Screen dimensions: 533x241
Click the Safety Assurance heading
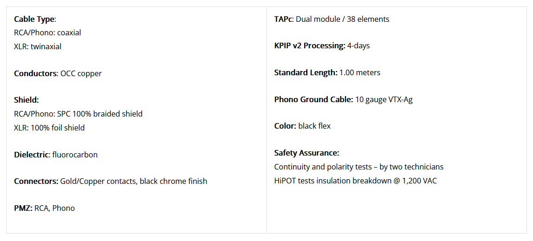point(307,153)
